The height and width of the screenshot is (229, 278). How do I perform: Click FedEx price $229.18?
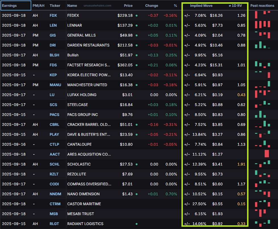click(125, 15)
